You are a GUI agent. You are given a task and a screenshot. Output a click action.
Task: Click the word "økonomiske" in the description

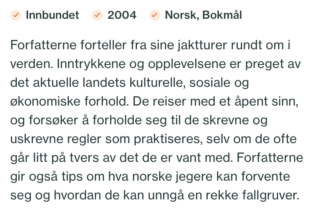(x=45, y=101)
